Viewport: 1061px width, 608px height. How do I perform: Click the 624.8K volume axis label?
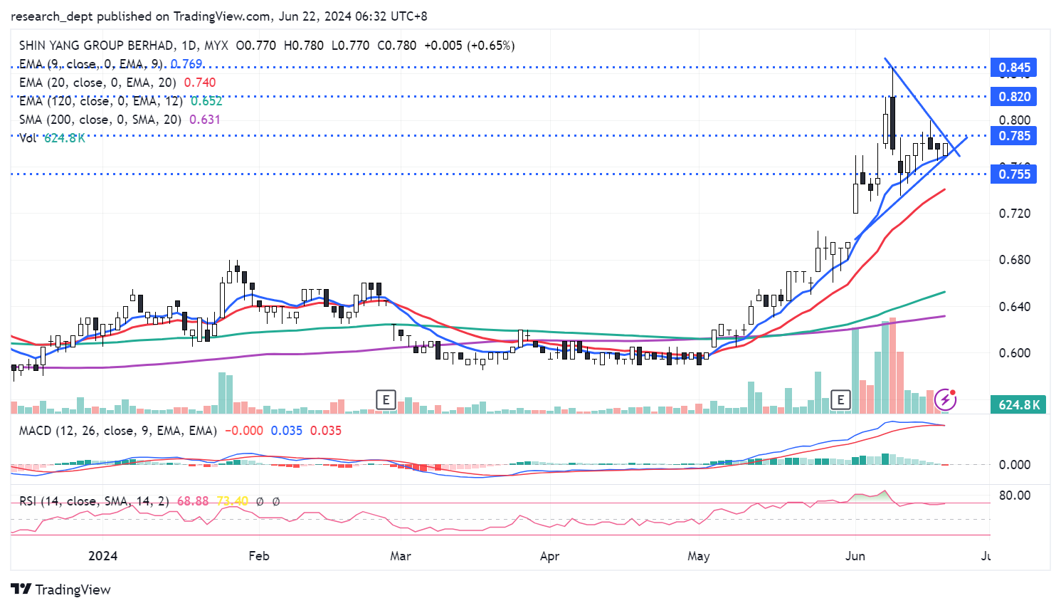click(1019, 405)
